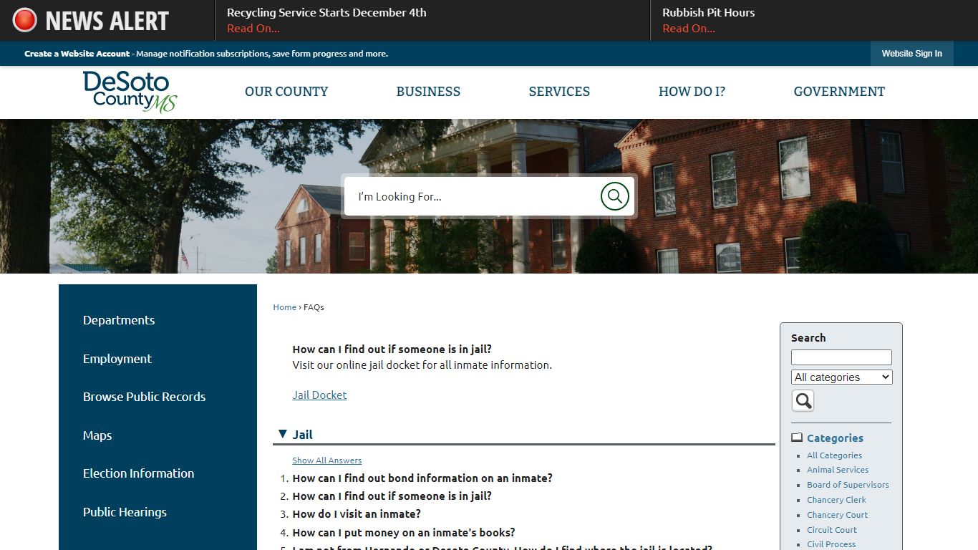Open the Our County menu
Screen dimensions: 978x550
(286, 92)
